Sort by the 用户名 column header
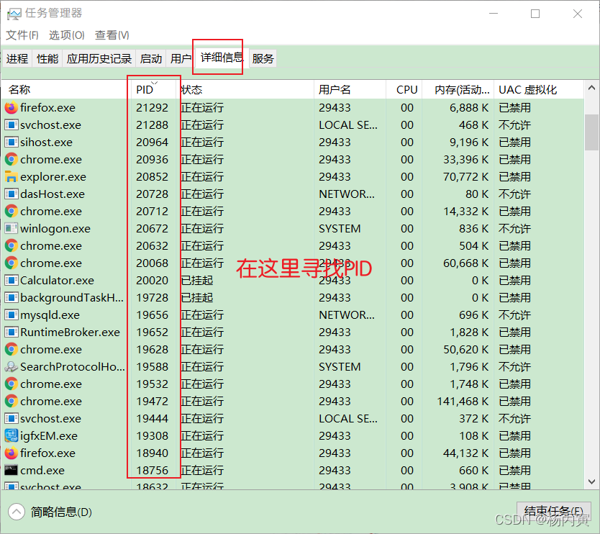 350,89
